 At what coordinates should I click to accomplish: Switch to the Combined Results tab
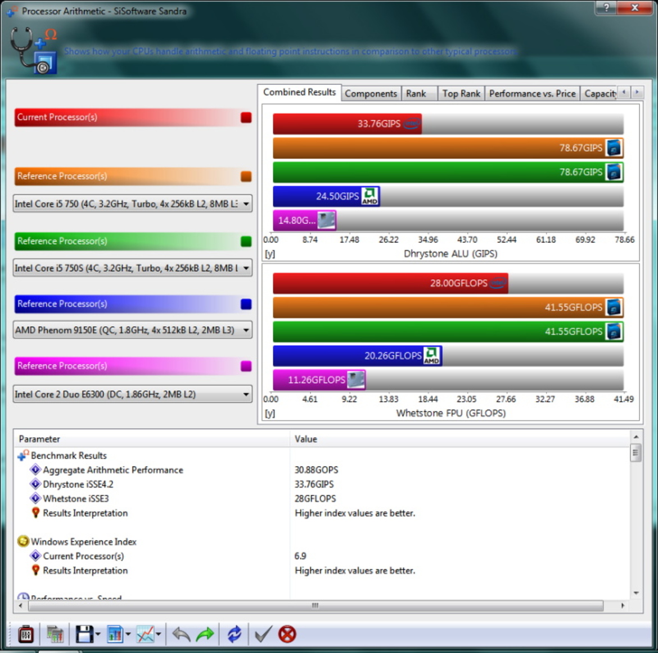[x=299, y=92]
